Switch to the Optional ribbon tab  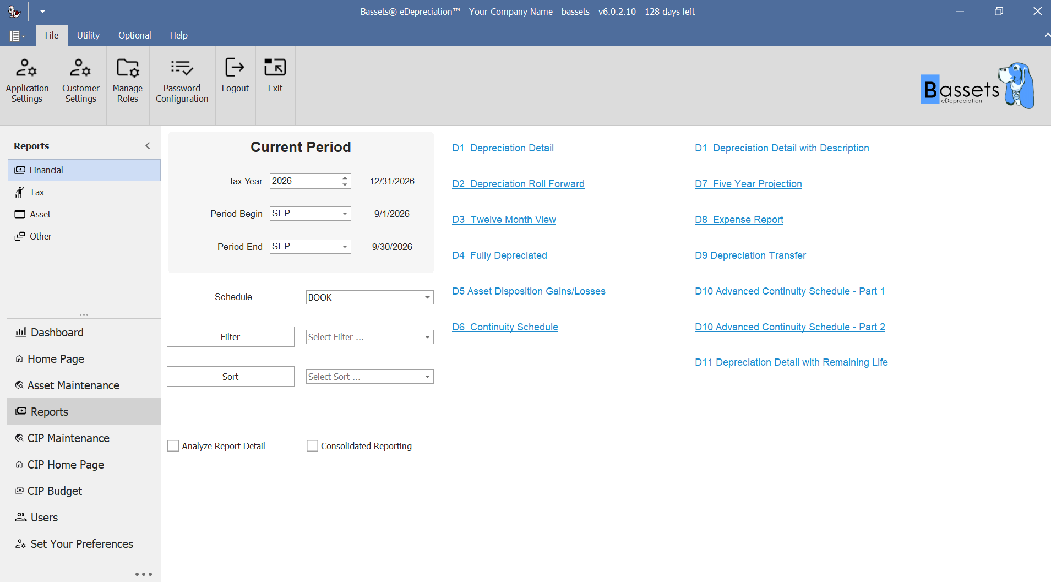click(x=134, y=35)
